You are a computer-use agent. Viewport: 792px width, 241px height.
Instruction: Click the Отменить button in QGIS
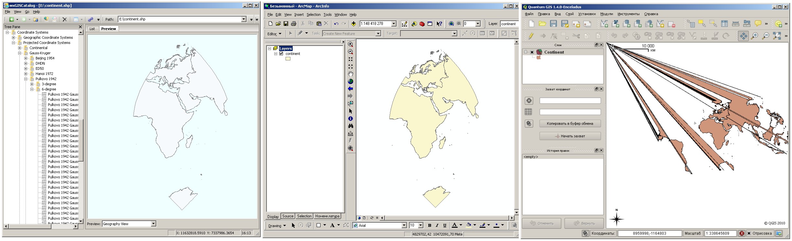click(542, 223)
